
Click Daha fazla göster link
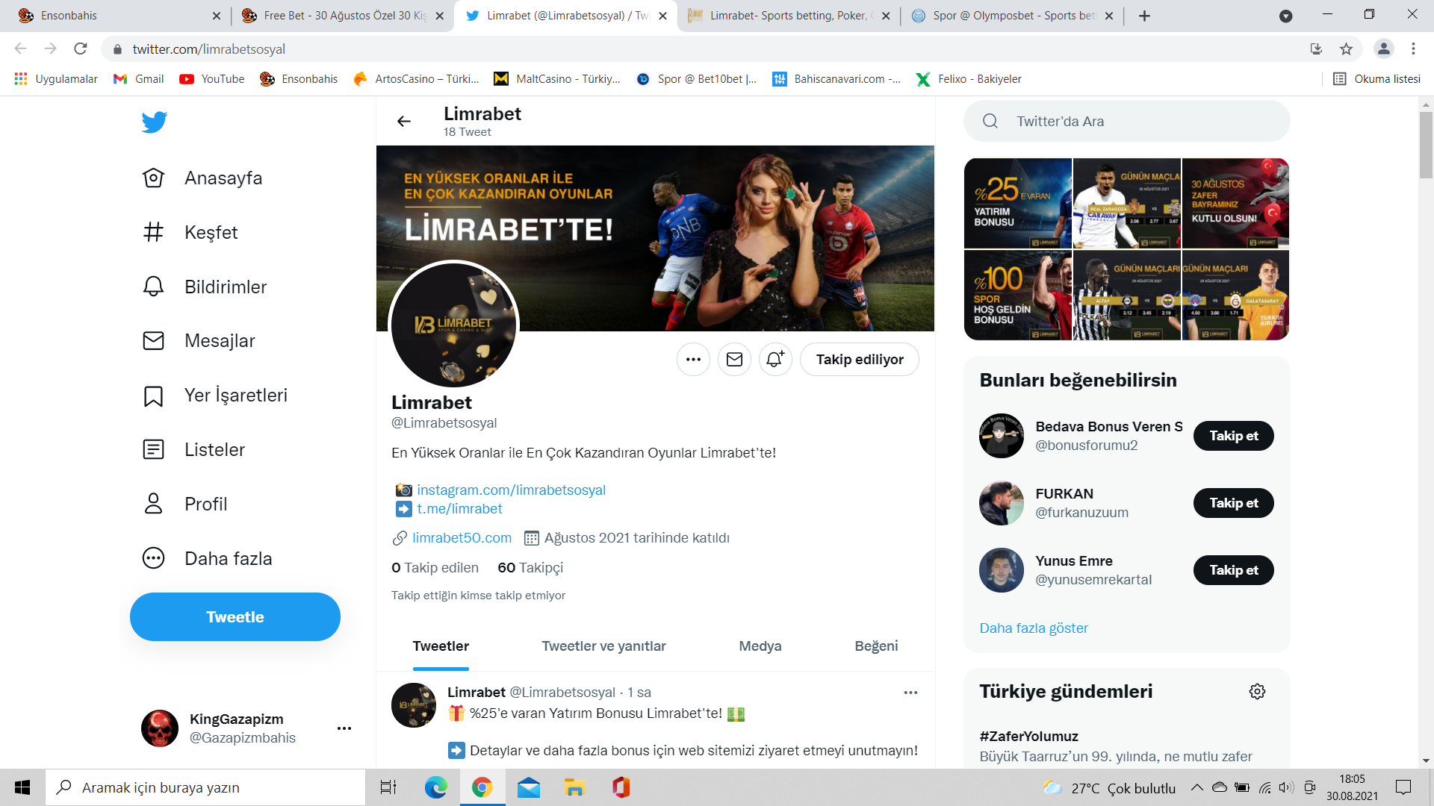[1034, 628]
